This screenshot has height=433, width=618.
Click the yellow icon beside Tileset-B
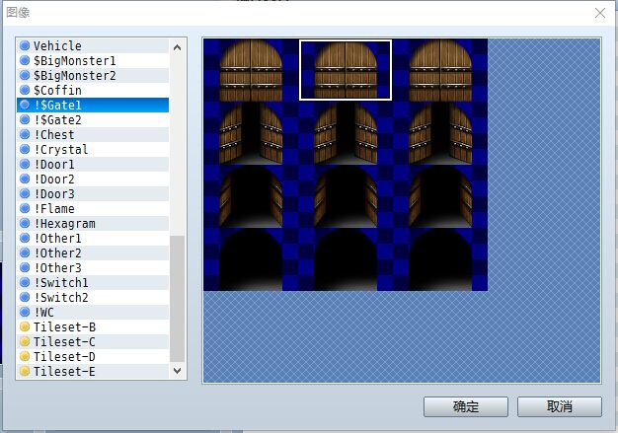25,326
